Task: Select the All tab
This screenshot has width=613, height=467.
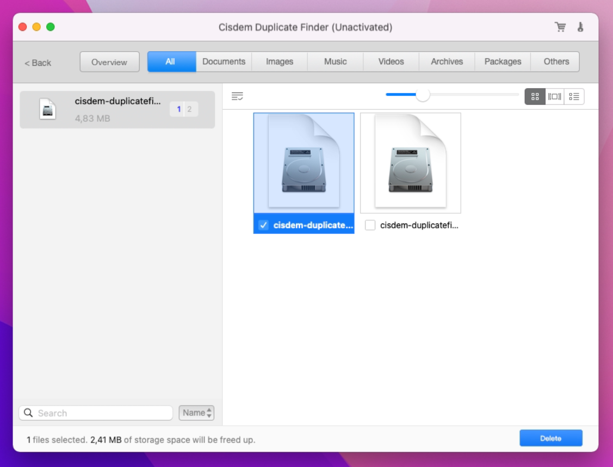Action: click(x=172, y=62)
